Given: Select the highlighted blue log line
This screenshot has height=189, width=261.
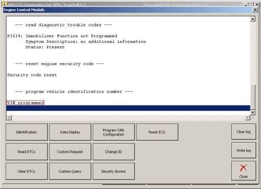Looking at the screenshot, I should coord(128,108).
